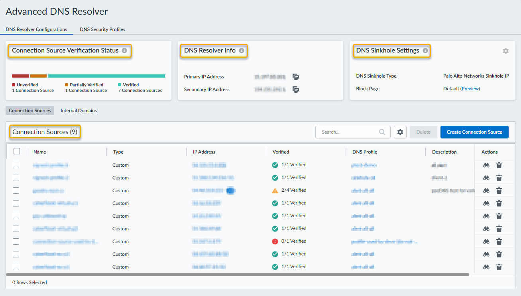Click trash icon for 0/1 Verified row
The image size is (521, 296).
499,241
